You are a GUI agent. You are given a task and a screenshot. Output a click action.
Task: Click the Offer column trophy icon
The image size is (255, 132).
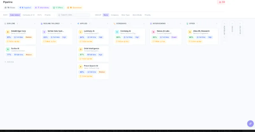tap(187, 24)
